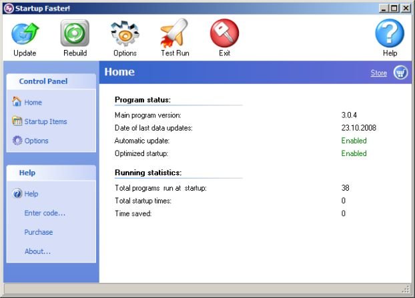415x298 pixels.
Task: Open Options via the gear toolbar icon
Action: tap(125, 33)
